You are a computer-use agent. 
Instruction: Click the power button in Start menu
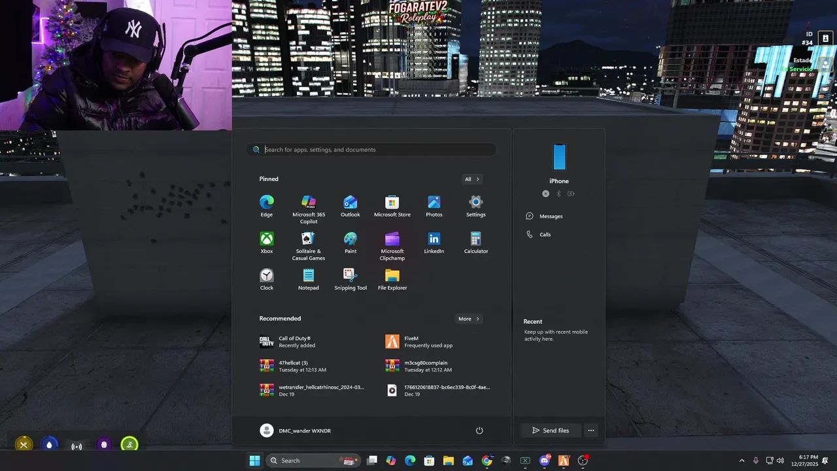[x=479, y=430]
